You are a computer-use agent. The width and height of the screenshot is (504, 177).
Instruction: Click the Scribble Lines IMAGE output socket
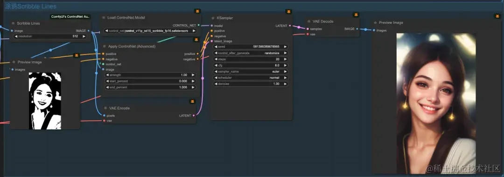click(x=89, y=31)
